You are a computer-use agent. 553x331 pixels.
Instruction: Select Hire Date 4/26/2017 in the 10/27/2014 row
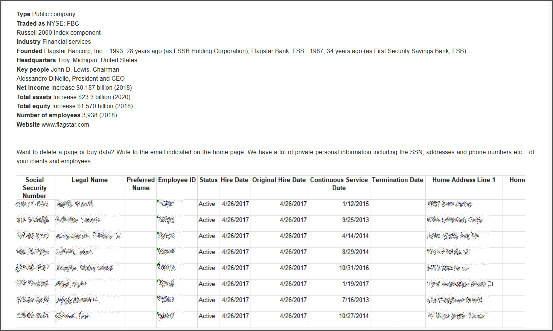click(235, 316)
